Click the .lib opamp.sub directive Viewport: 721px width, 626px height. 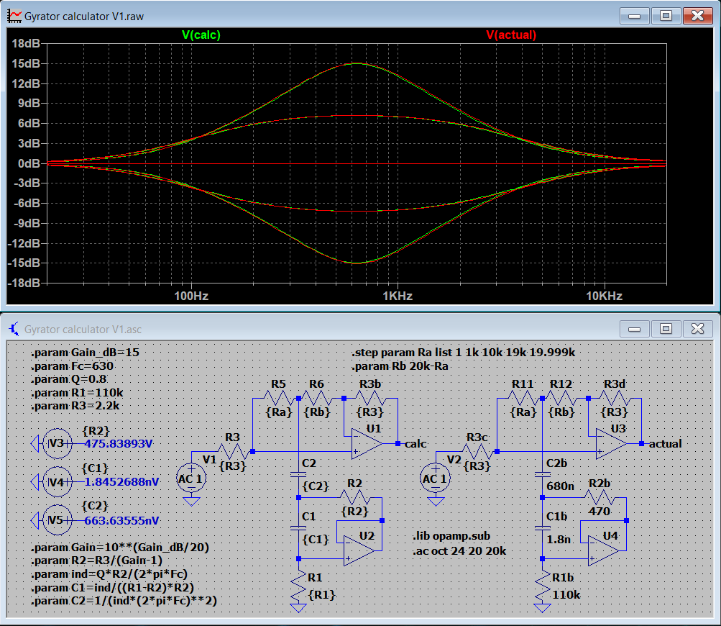451,536
